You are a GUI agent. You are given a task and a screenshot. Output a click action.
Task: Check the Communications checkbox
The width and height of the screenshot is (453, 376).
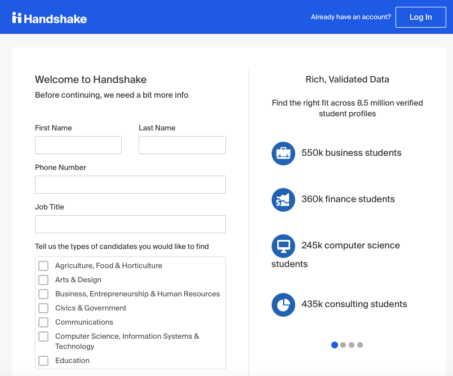coord(43,322)
